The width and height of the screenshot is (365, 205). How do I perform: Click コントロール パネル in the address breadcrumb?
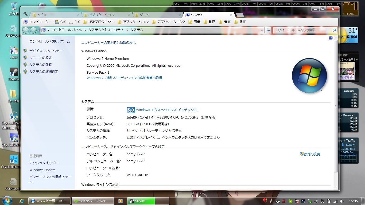[67, 30]
